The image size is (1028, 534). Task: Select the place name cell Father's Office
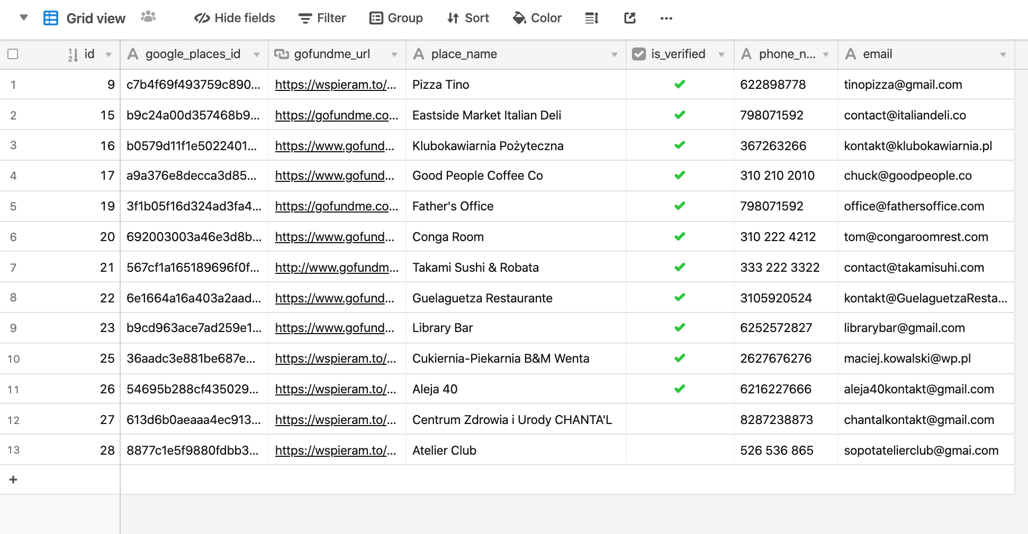[516, 206]
